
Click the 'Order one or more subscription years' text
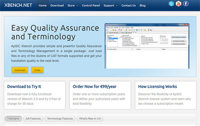pyautogui.click(x=99, y=99)
